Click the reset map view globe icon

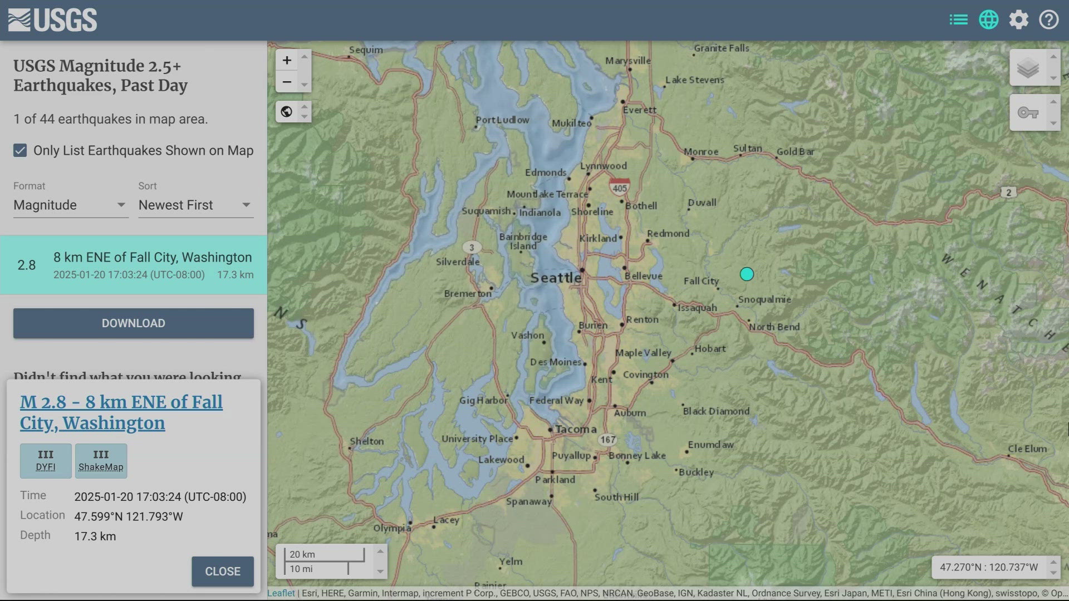(x=286, y=111)
